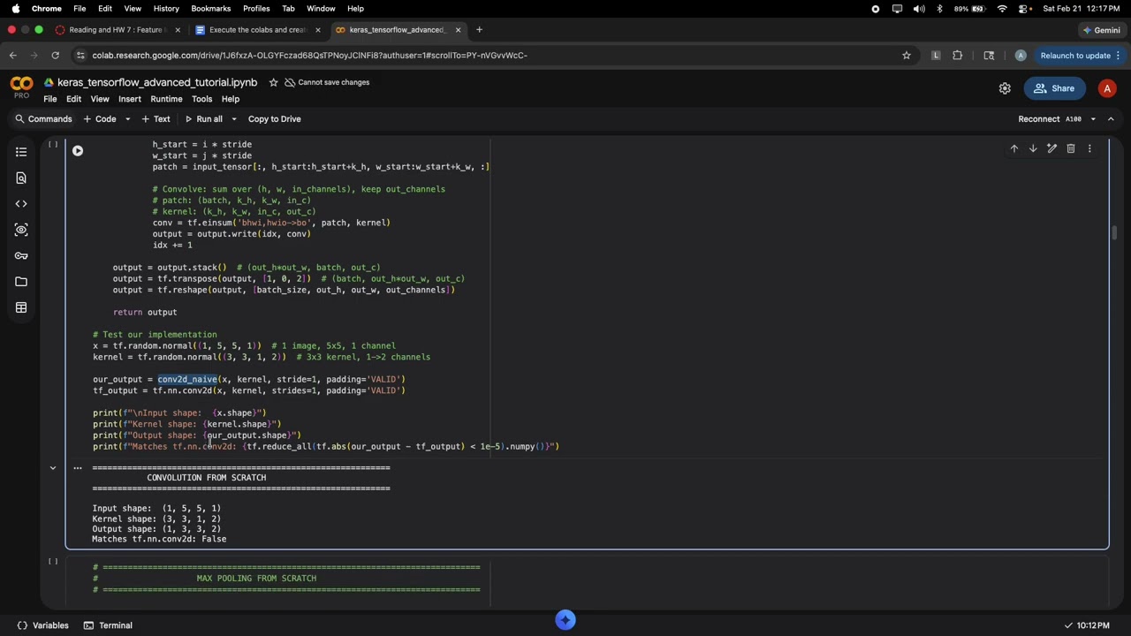Open the table of contents sidebar icon
This screenshot has height=636, width=1131.
coord(21,152)
